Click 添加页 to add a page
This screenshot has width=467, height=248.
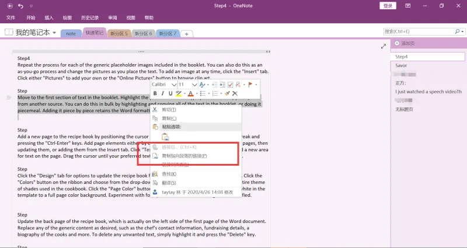click(x=405, y=43)
